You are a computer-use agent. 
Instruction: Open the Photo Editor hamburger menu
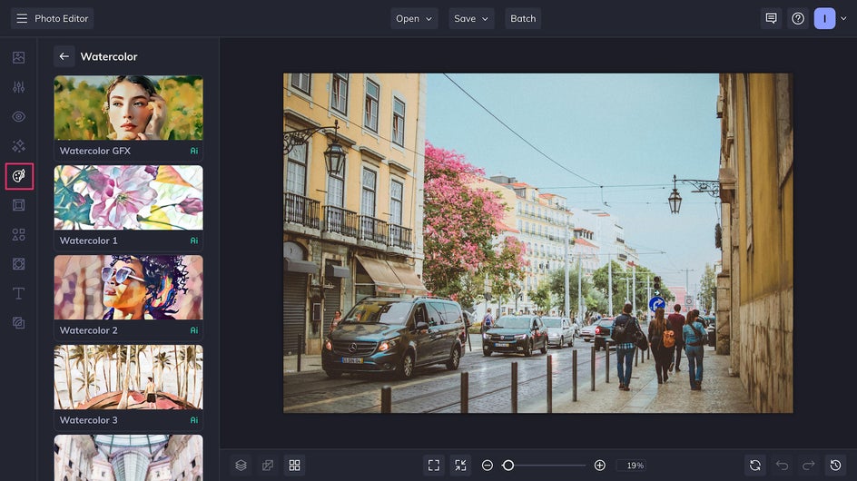coord(22,18)
